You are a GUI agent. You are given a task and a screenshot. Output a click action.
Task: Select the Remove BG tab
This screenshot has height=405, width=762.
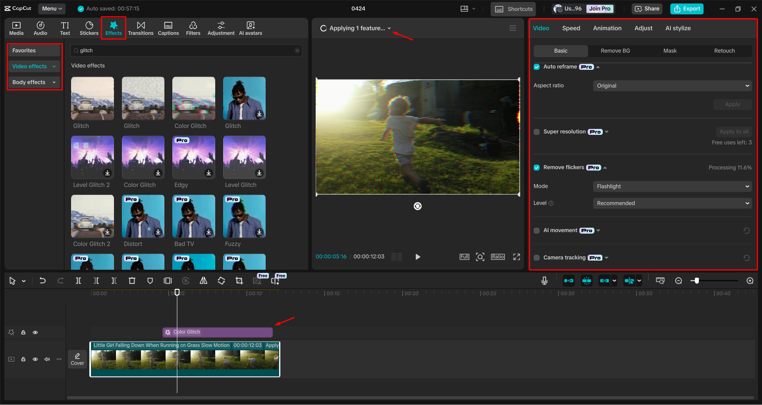[615, 51]
